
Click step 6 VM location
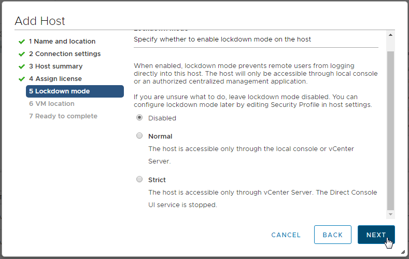(x=52, y=104)
